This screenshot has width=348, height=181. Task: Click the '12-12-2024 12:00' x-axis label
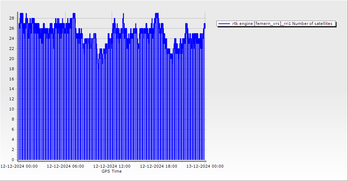(112, 166)
